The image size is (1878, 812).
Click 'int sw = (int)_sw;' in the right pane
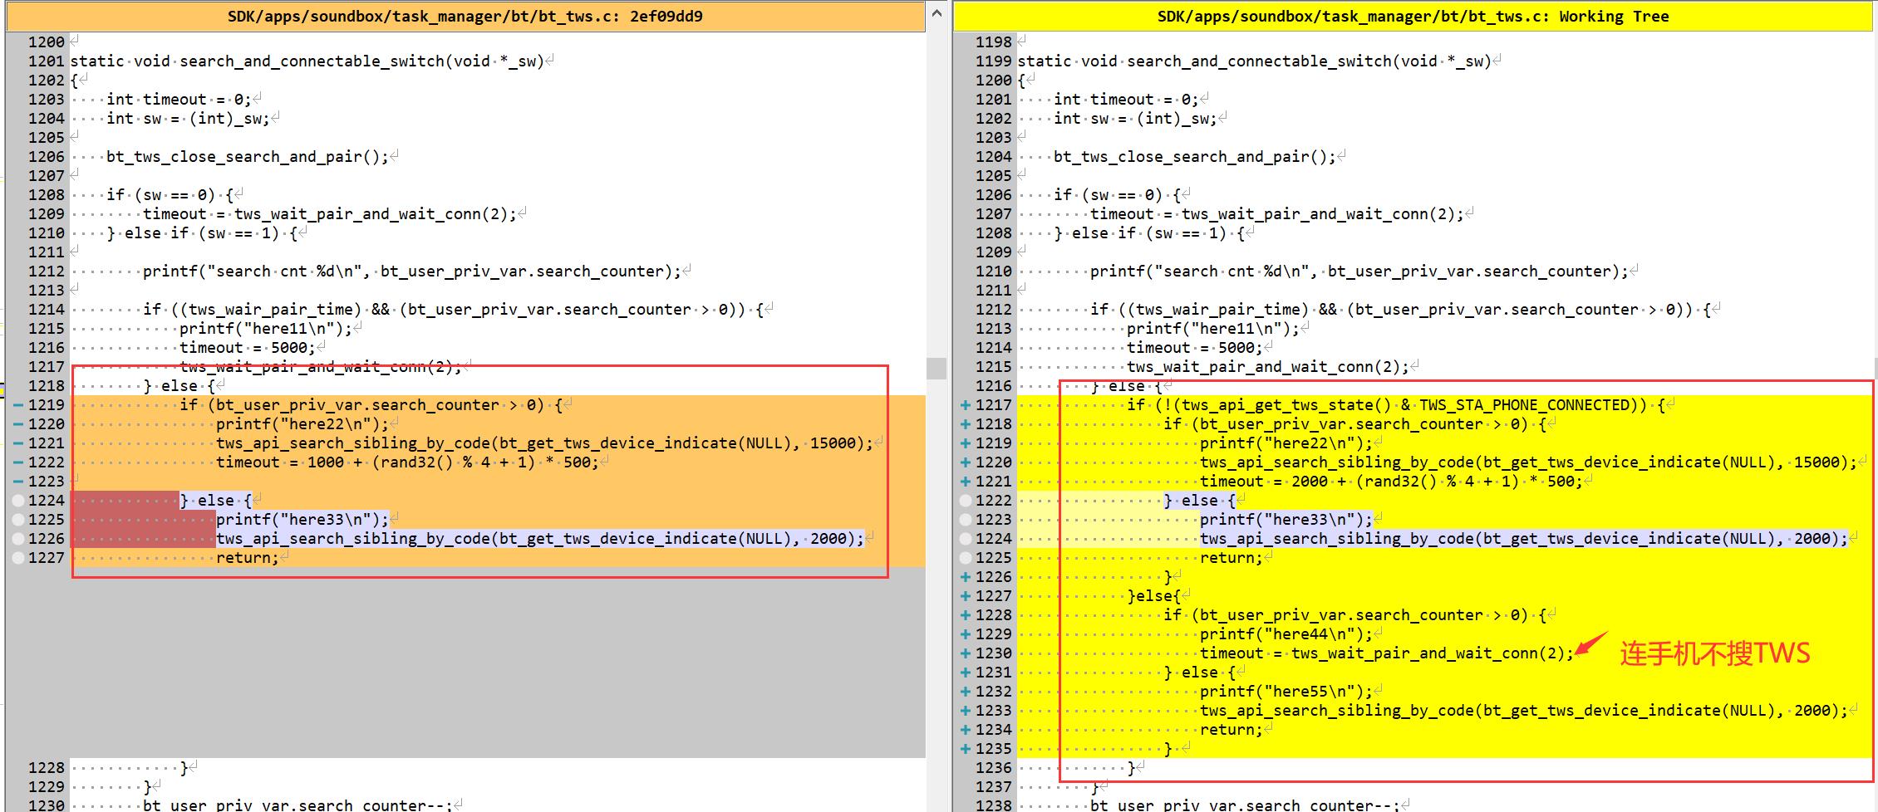point(1135,119)
